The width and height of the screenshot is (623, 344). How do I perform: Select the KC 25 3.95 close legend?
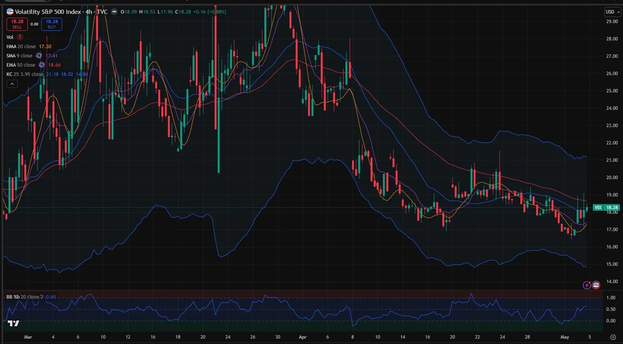pos(25,74)
